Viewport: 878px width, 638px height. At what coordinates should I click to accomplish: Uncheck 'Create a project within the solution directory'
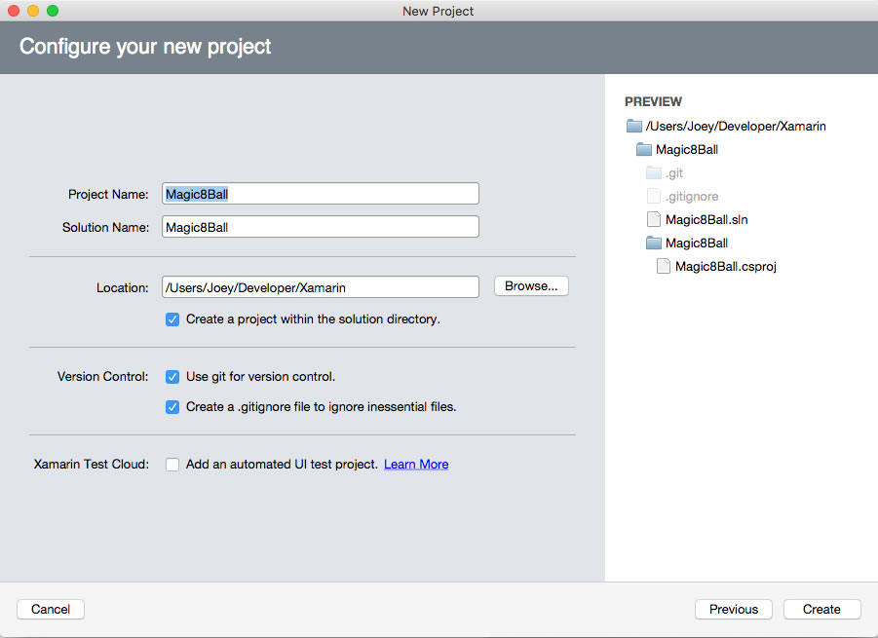pyautogui.click(x=172, y=319)
